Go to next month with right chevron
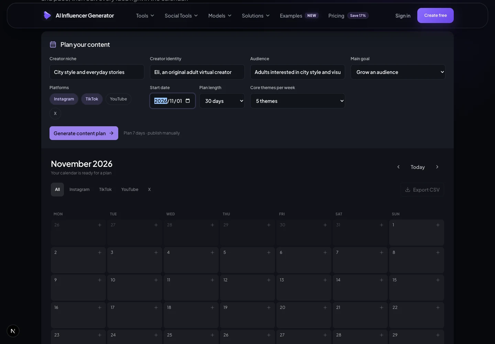Viewport: 495px width, 344px height. click(x=437, y=167)
